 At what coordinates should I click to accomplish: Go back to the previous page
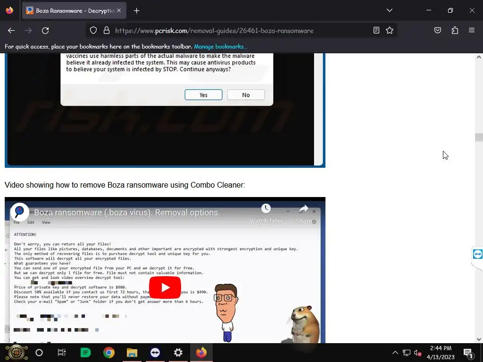[x=11, y=31]
